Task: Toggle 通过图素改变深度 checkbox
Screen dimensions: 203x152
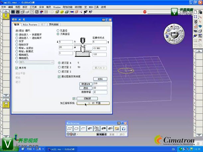Action: click(59, 76)
